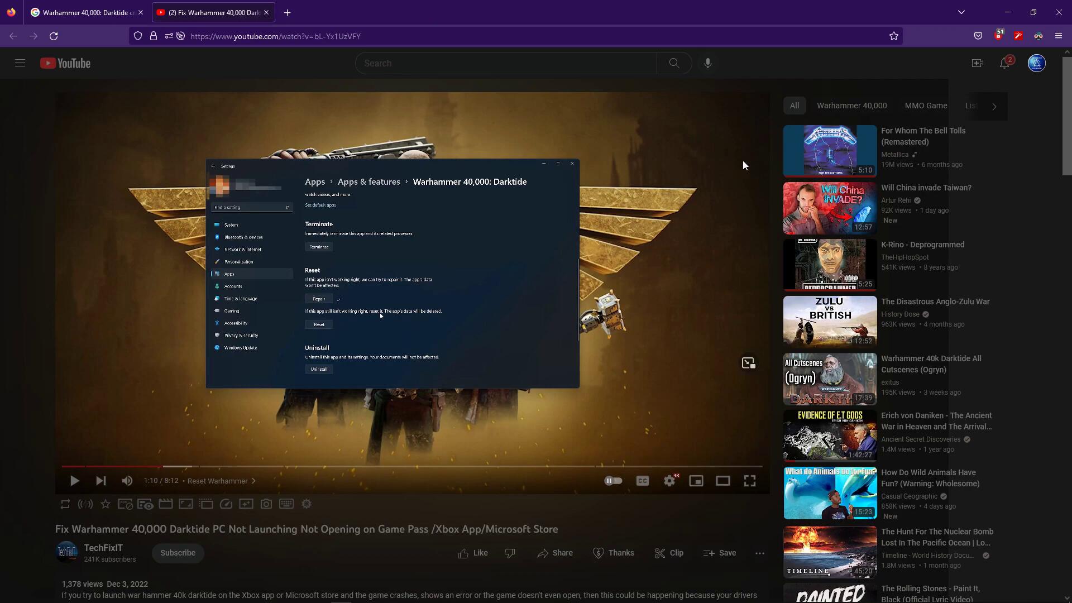
Task: Subscribe to the TechFixIT channel
Action: (178, 553)
